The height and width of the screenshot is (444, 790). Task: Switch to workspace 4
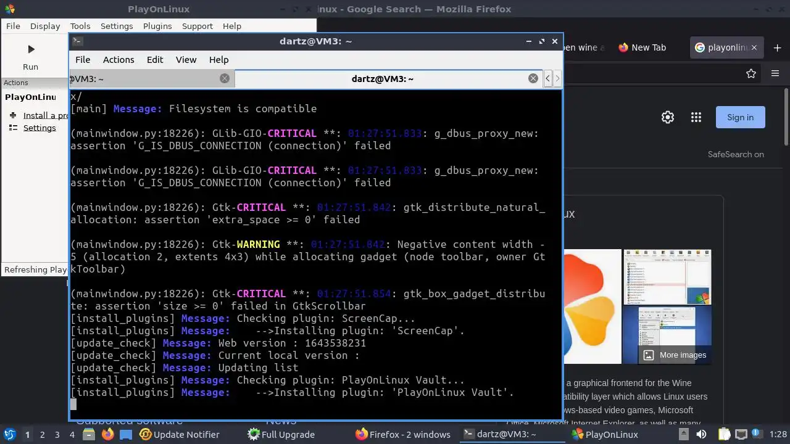(x=72, y=434)
